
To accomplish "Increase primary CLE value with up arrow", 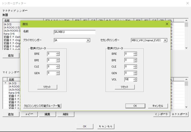I will point(58,66).
